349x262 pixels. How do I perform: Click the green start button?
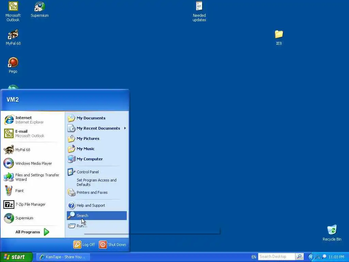16,257
